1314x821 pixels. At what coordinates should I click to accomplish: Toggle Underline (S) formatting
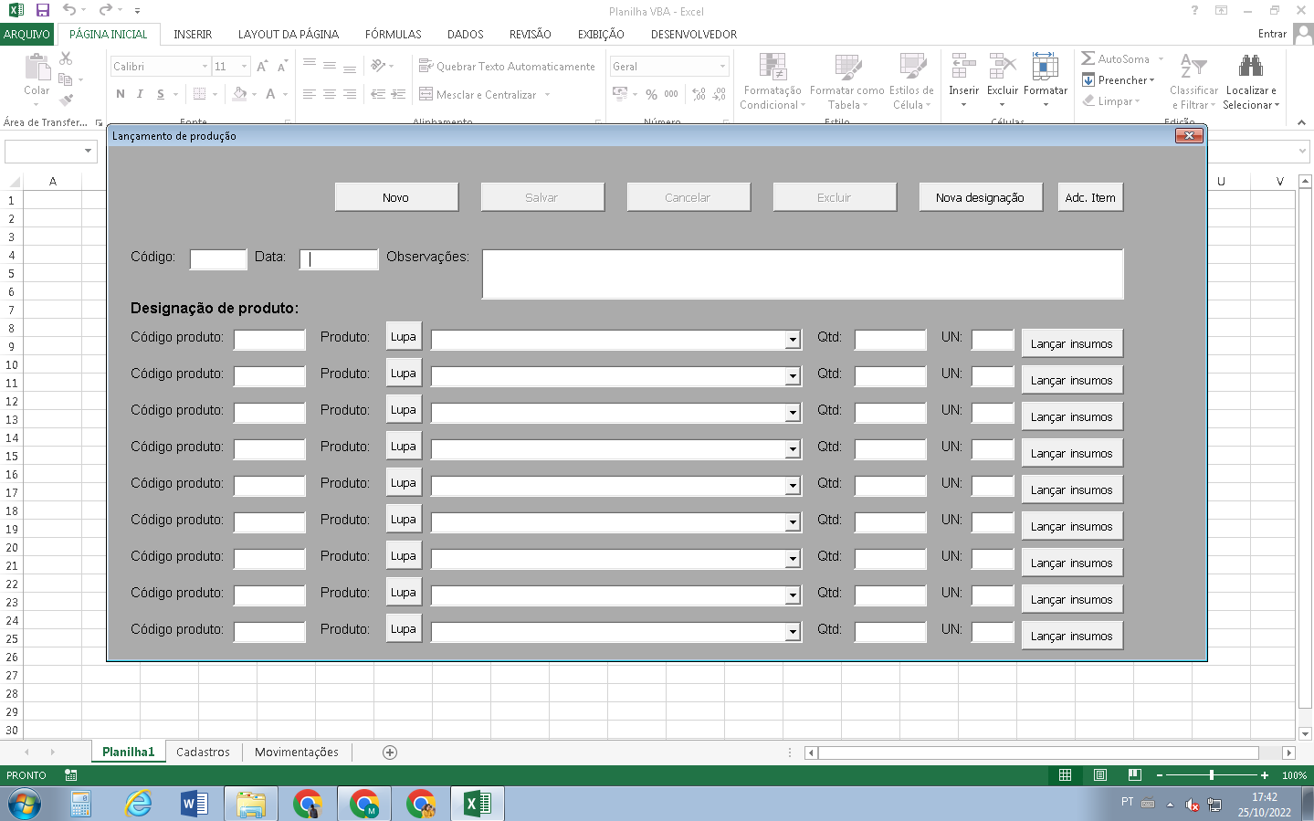(161, 94)
